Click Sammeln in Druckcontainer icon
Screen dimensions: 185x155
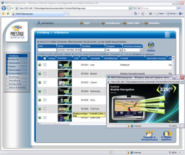[149, 133]
